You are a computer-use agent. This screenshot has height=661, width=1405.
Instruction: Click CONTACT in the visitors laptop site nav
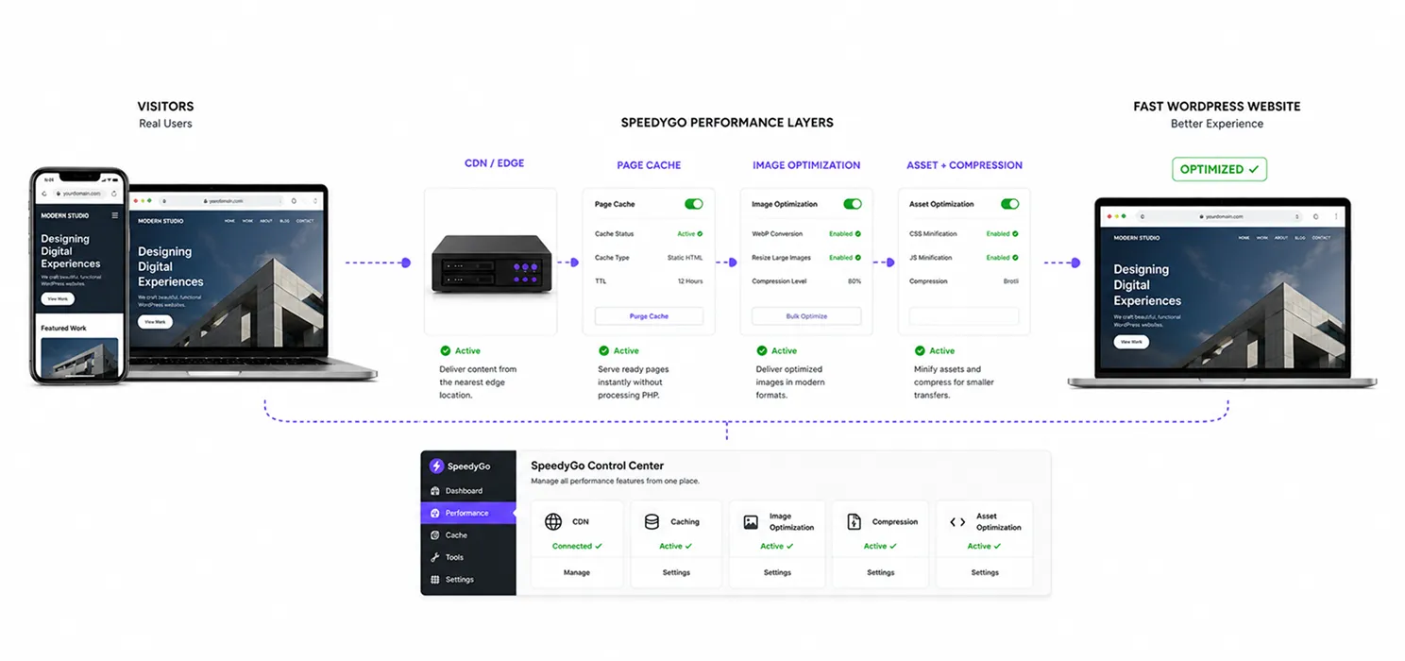pos(305,221)
